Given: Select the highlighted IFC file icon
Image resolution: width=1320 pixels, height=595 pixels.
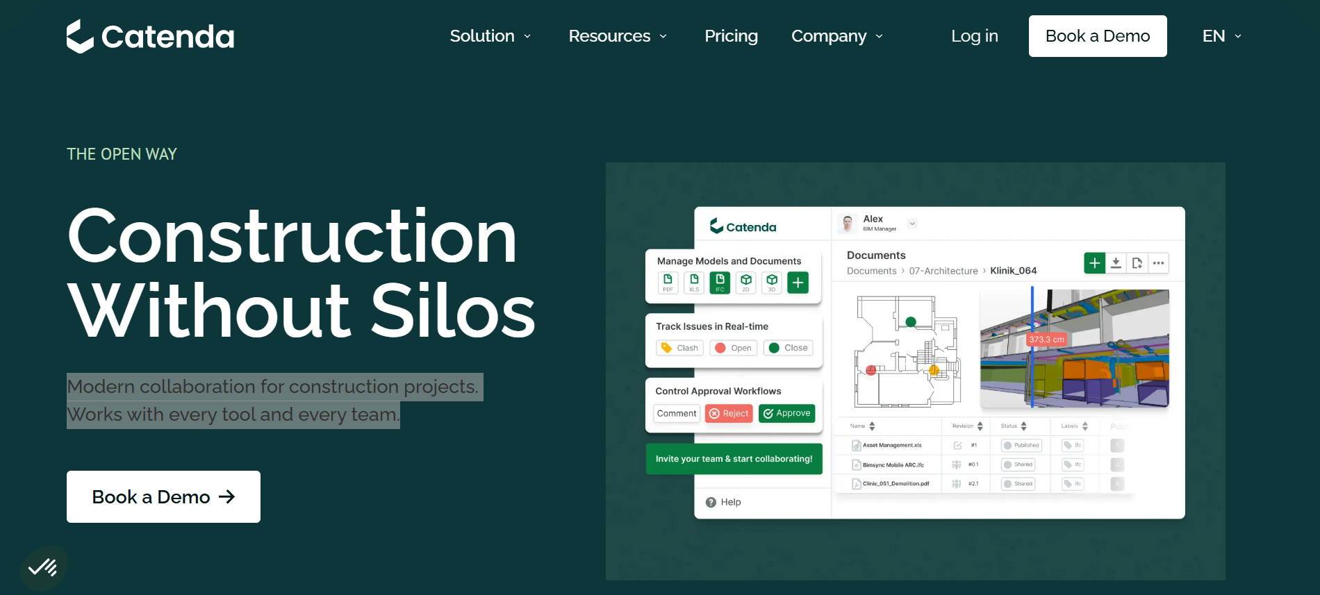Looking at the screenshot, I should tap(720, 283).
